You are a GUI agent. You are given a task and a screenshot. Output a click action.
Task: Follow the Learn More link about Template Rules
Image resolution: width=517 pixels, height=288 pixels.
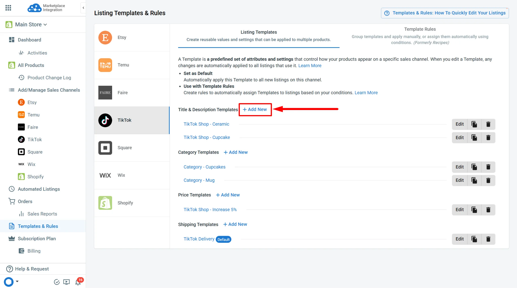[x=366, y=93]
